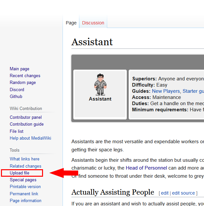Image resolution: width=204 pixels, height=206 pixels.
Task: Open File list page
Action: point(17,131)
